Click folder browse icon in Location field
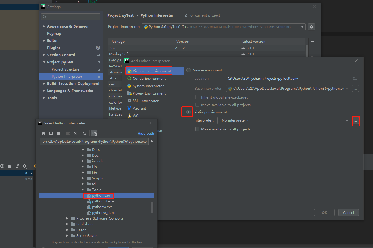The height and width of the screenshot is (248, 373). pos(355,79)
